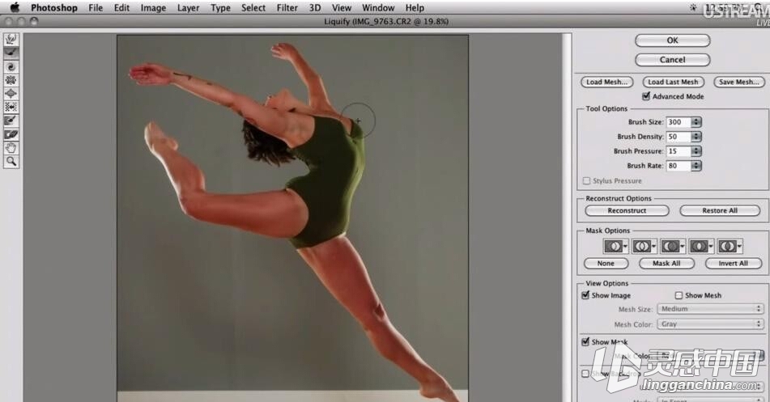The height and width of the screenshot is (402, 770).
Task: Click the Cancel button
Action: (x=672, y=59)
